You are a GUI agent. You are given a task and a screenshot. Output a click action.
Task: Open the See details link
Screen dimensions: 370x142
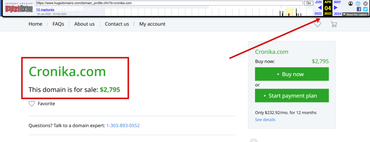pyautogui.click(x=265, y=120)
